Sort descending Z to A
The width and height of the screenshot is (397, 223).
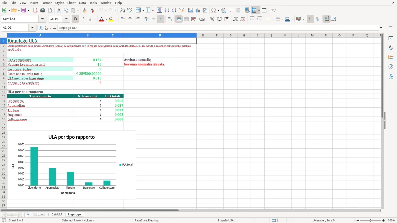[x=174, y=10]
